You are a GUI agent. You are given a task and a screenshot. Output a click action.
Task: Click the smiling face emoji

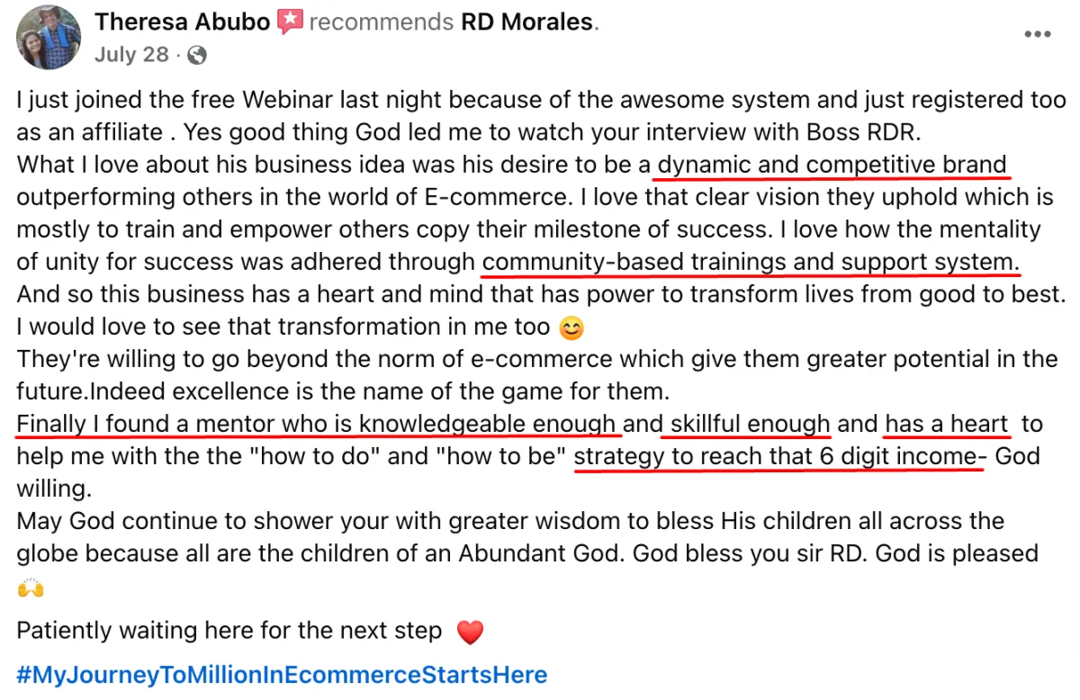pyautogui.click(x=571, y=329)
